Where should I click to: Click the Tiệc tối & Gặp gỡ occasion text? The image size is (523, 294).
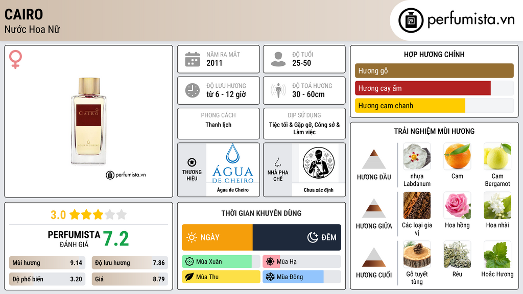pos(304,128)
